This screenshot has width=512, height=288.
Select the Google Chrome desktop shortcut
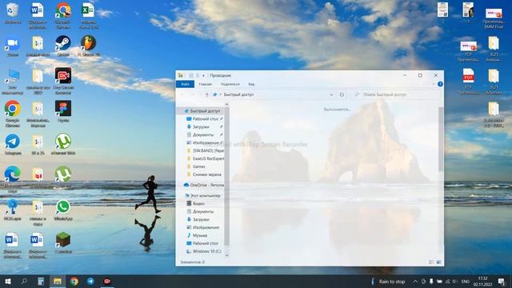(13, 114)
